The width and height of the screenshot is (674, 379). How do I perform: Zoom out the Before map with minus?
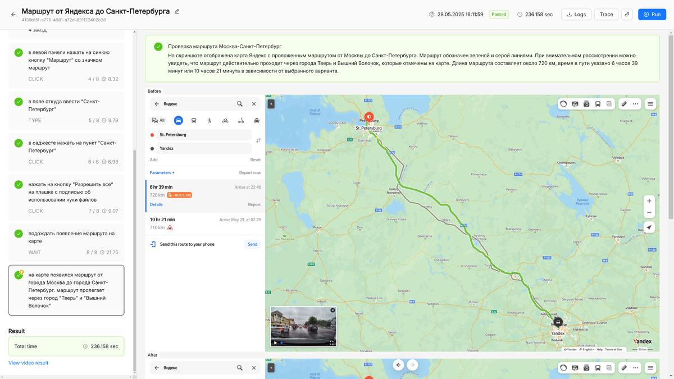(649, 212)
